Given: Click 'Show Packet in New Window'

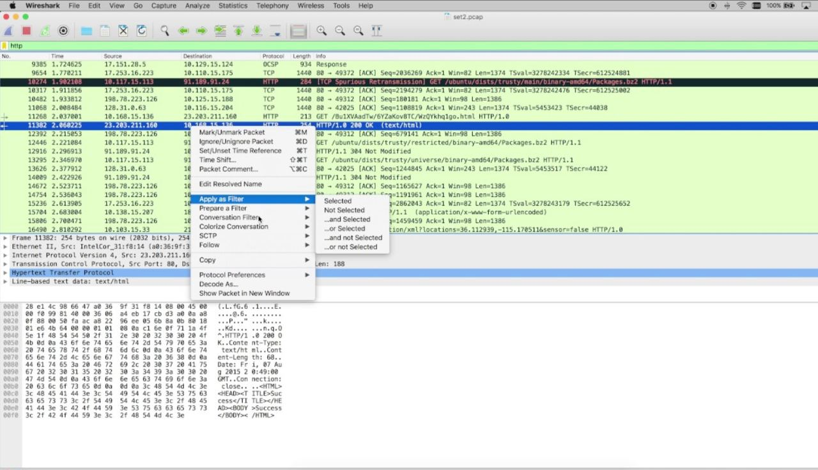Looking at the screenshot, I should [244, 294].
